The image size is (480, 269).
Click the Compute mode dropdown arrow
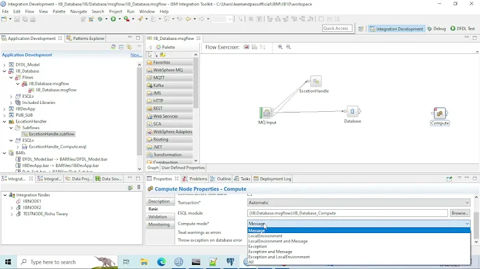pyautogui.click(x=467, y=224)
